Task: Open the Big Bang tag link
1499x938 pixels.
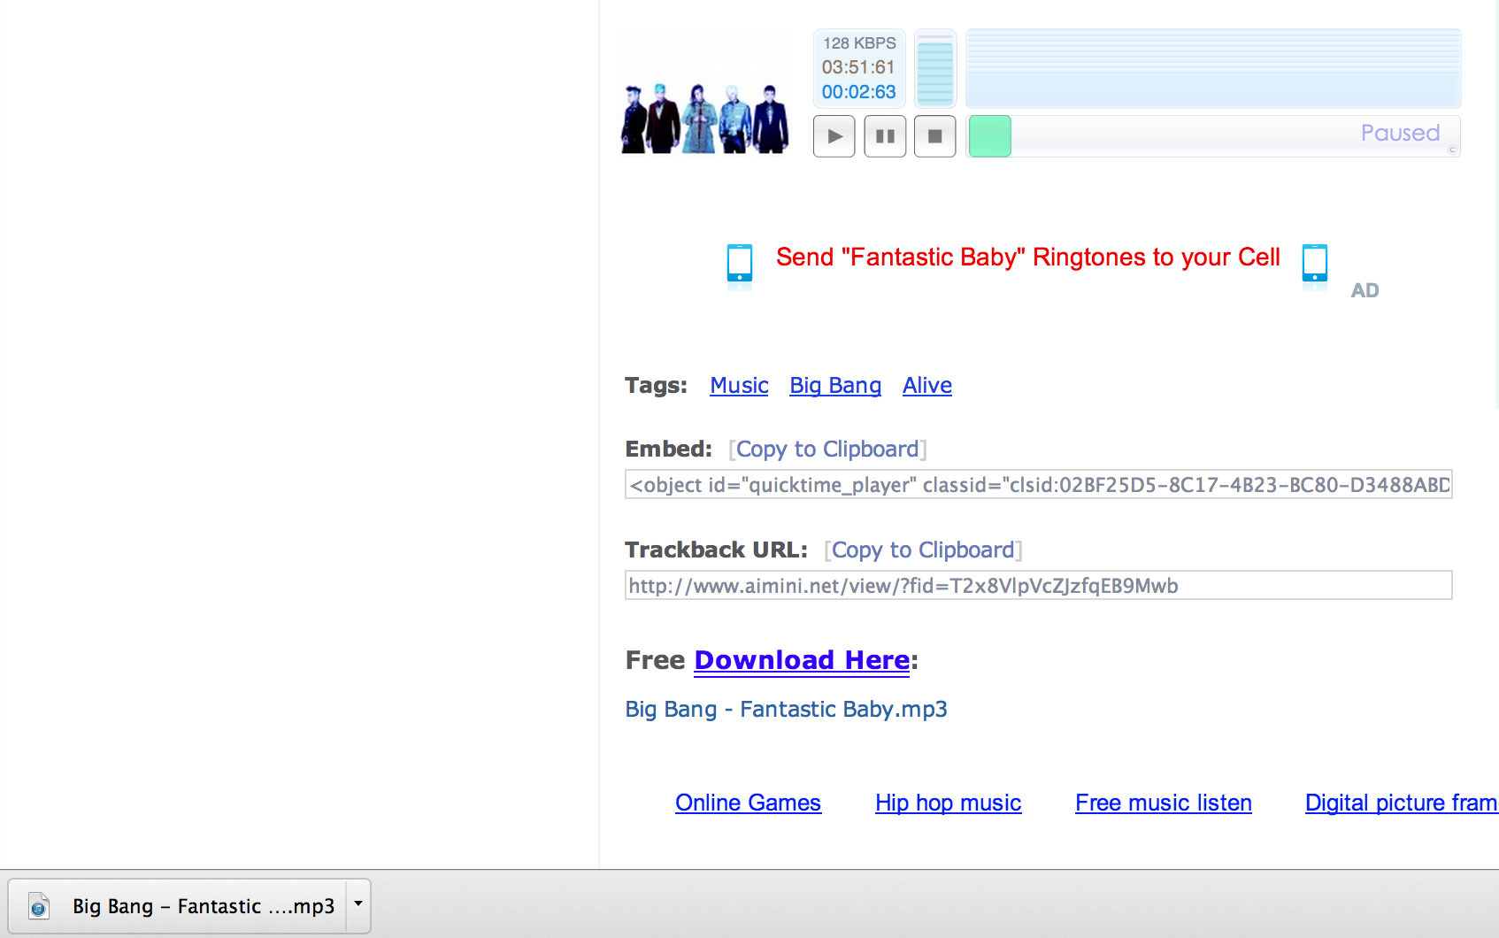Action: click(x=834, y=386)
